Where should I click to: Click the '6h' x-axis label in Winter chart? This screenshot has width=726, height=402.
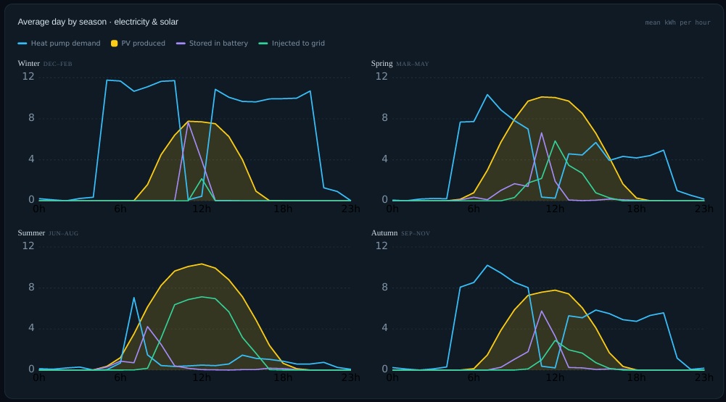[x=120, y=209]
